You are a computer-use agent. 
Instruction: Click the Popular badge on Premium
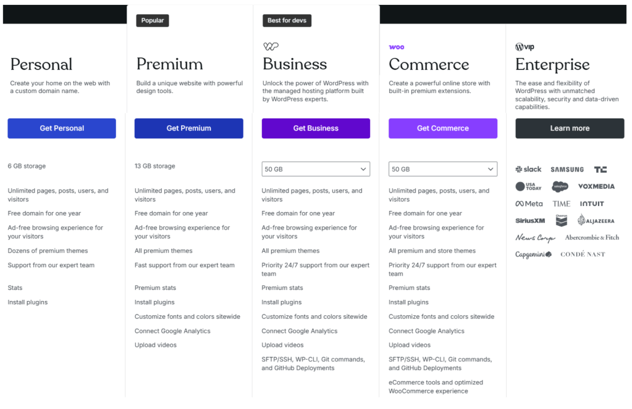click(152, 20)
